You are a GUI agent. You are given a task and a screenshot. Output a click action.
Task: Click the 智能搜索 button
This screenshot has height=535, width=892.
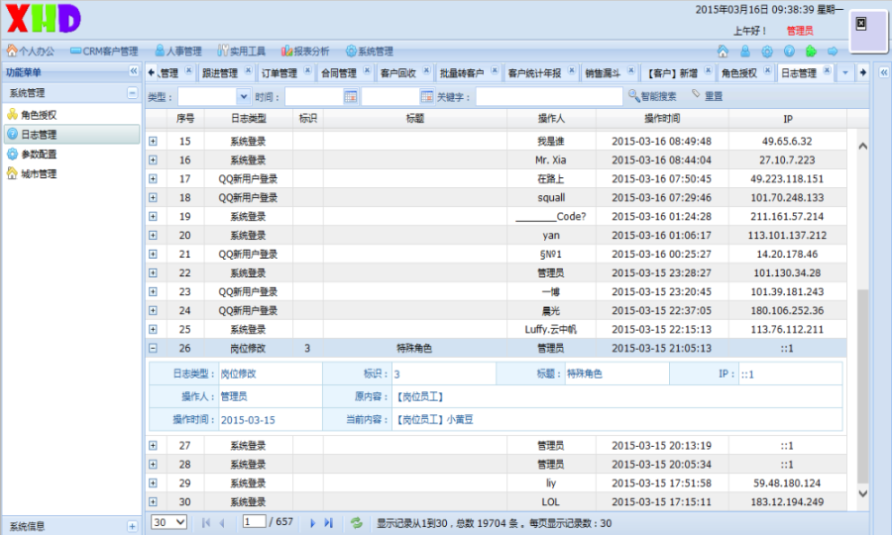click(652, 96)
